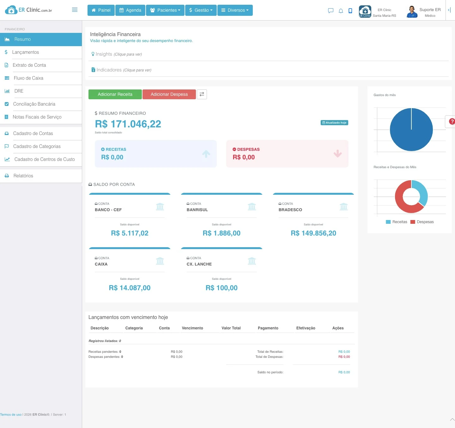This screenshot has width=455, height=428.
Task: Click the Adicionar Receita button
Action: (x=115, y=94)
